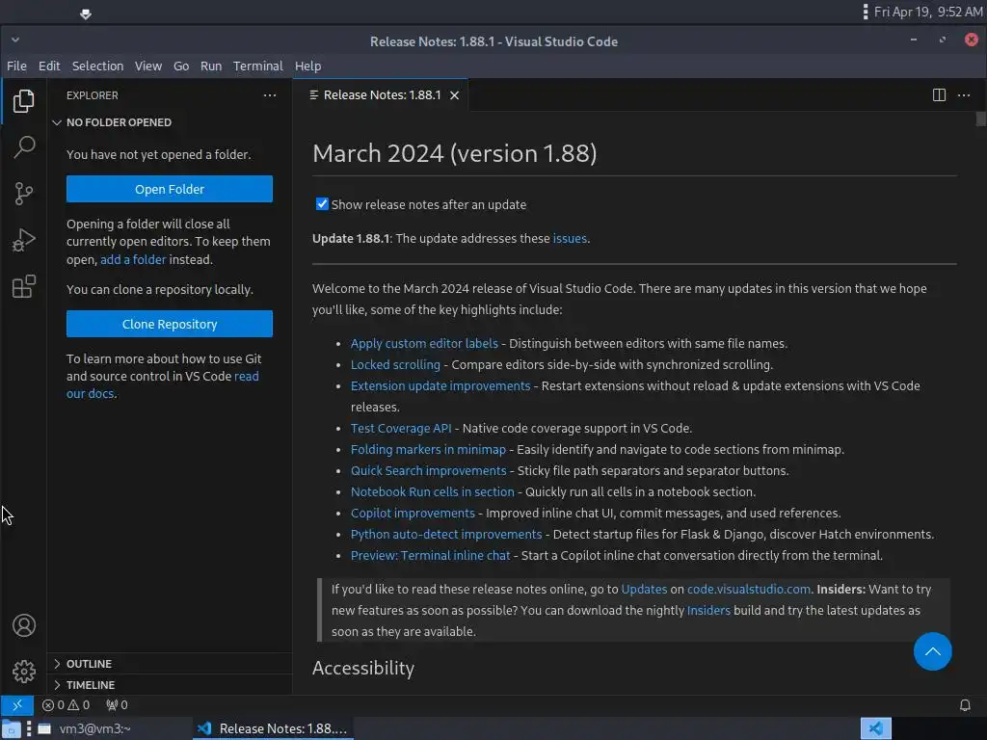Open the window menu chevron in title bar
Viewport: 987px width, 740px height.
click(15, 40)
